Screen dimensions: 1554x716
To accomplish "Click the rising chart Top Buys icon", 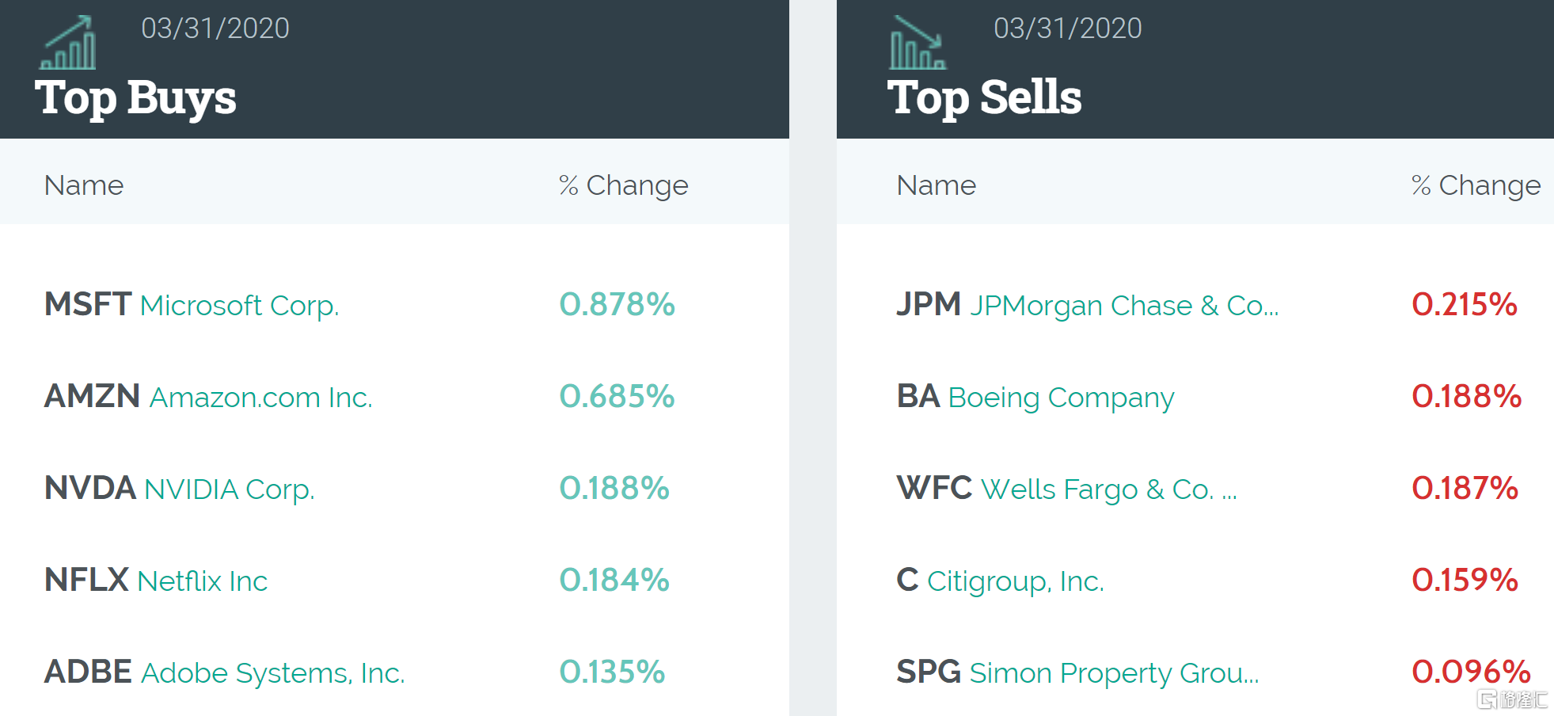I will [x=68, y=43].
